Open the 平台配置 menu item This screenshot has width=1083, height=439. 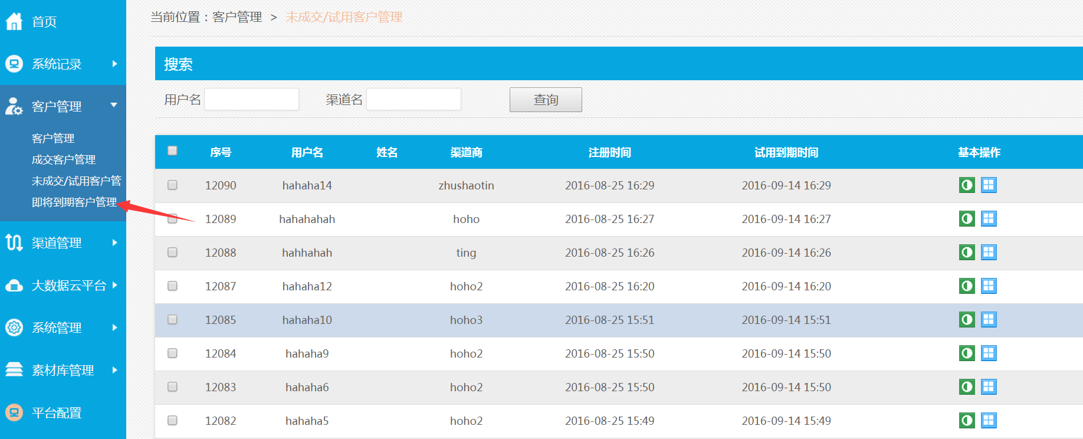57,413
